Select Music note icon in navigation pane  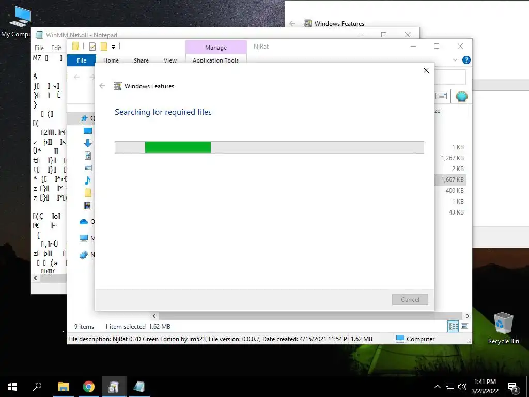point(88,180)
